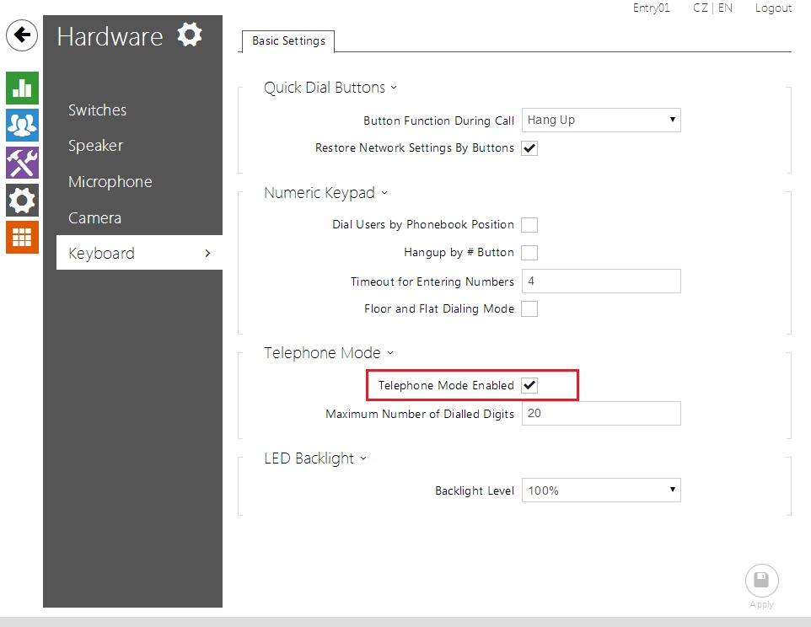Switch language to CZ
The width and height of the screenshot is (811, 627).
tap(701, 8)
